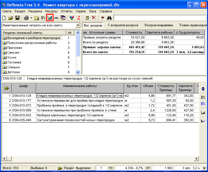This screenshot has width=208, height=172.
Task: Click the k-checkmark icon in right sidebar
Action: (203, 121)
